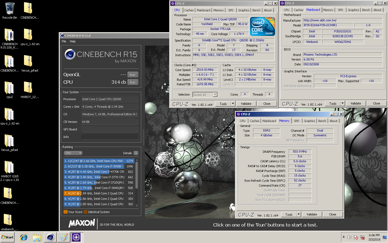Switch to CPU-Z via taskbar chip icon
This screenshot has height=243, width=388.
point(76,237)
